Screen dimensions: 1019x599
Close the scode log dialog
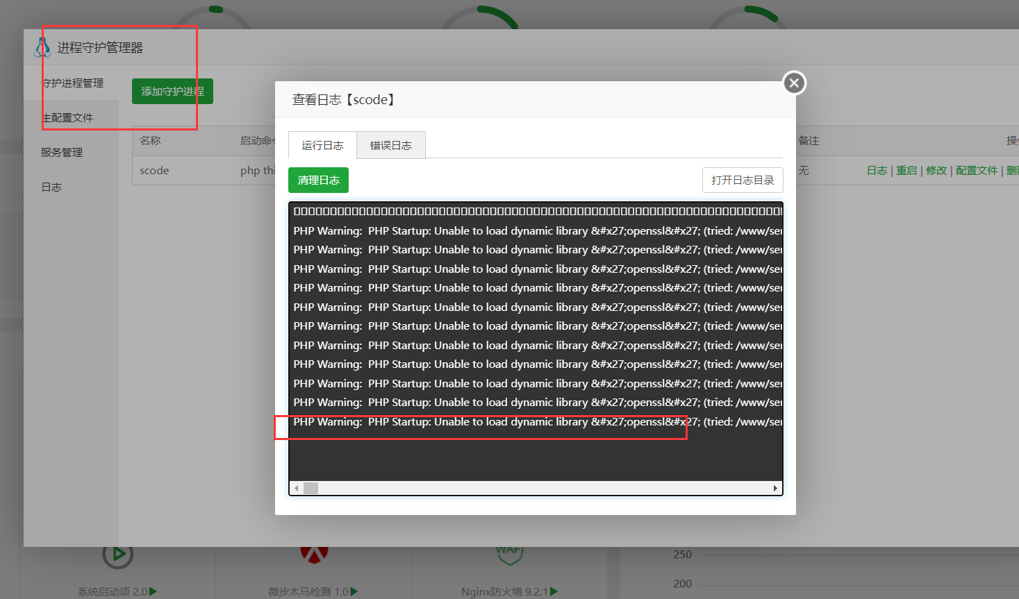795,83
